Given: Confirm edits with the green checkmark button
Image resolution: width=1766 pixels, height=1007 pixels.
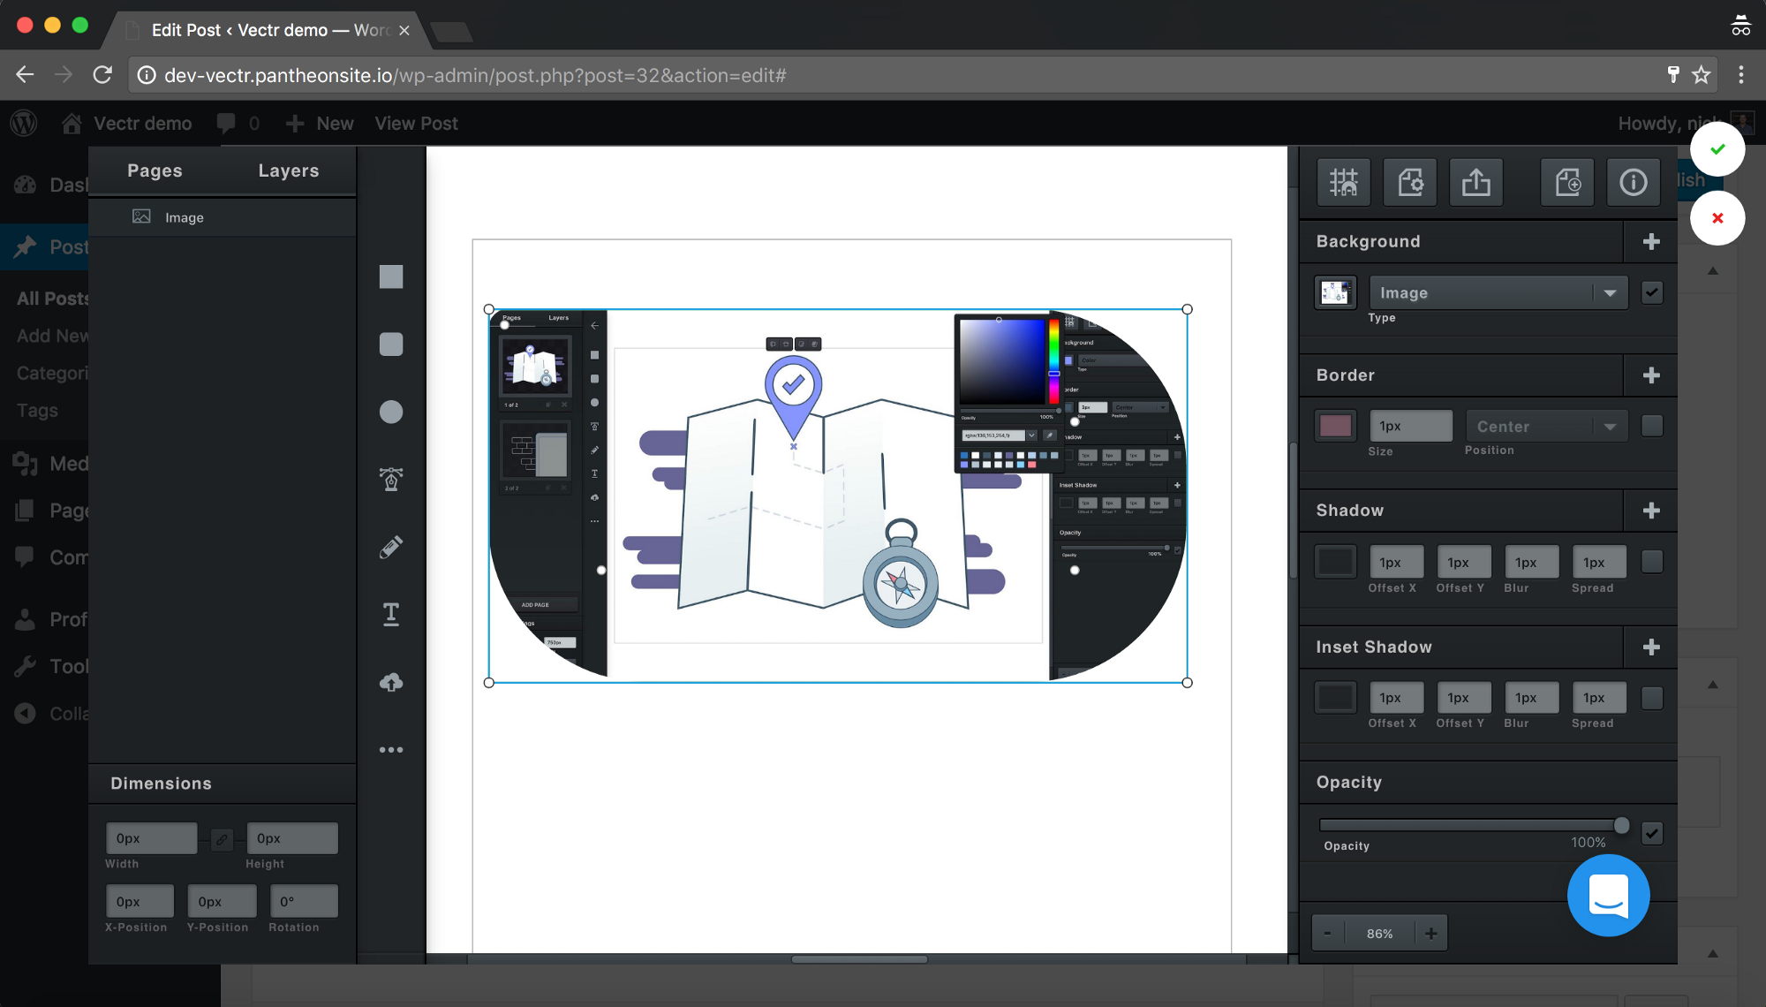Looking at the screenshot, I should pyautogui.click(x=1717, y=148).
